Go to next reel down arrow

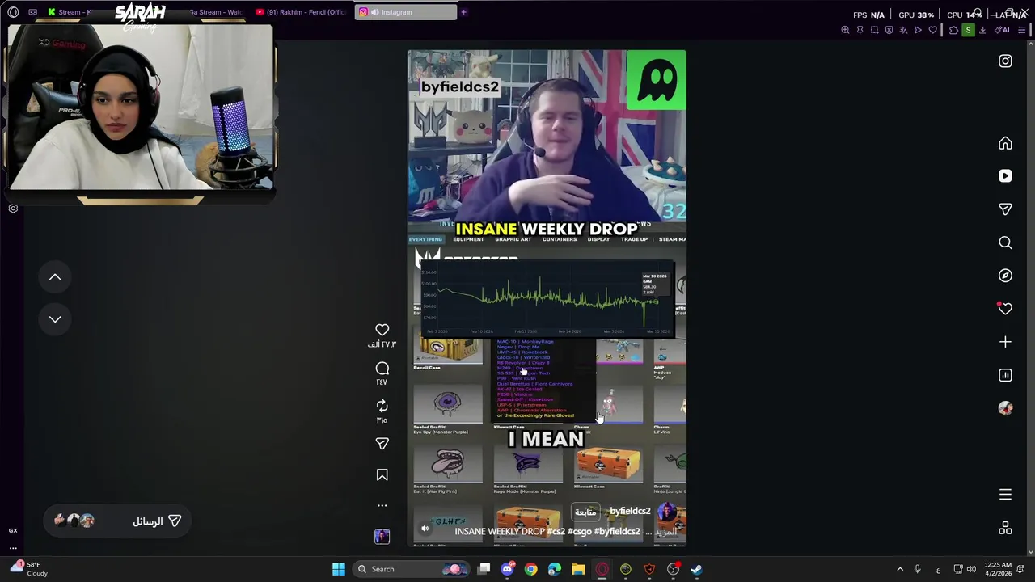tap(55, 319)
